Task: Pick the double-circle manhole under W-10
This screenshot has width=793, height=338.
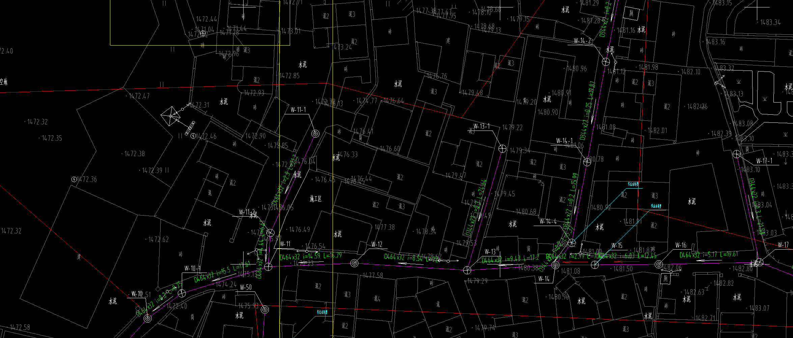Action: 147,318
